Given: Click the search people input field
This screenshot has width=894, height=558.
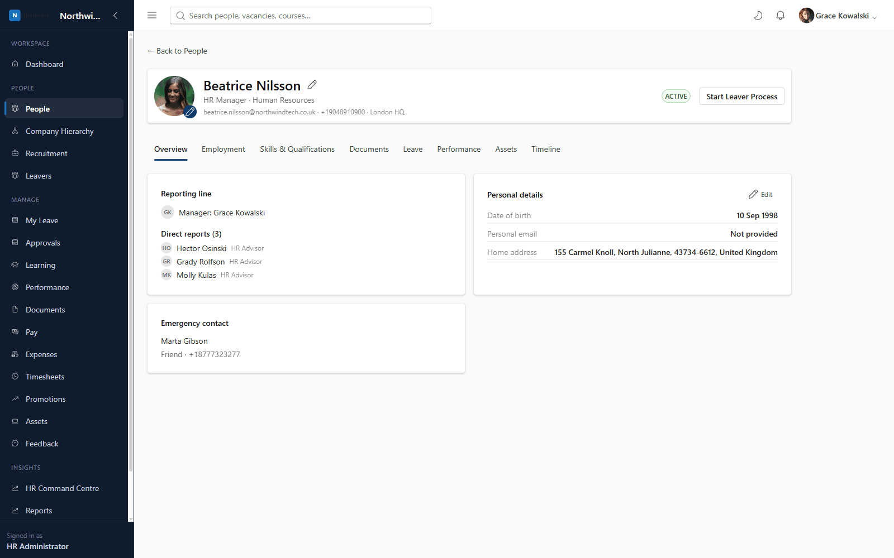Looking at the screenshot, I should coord(301,16).
